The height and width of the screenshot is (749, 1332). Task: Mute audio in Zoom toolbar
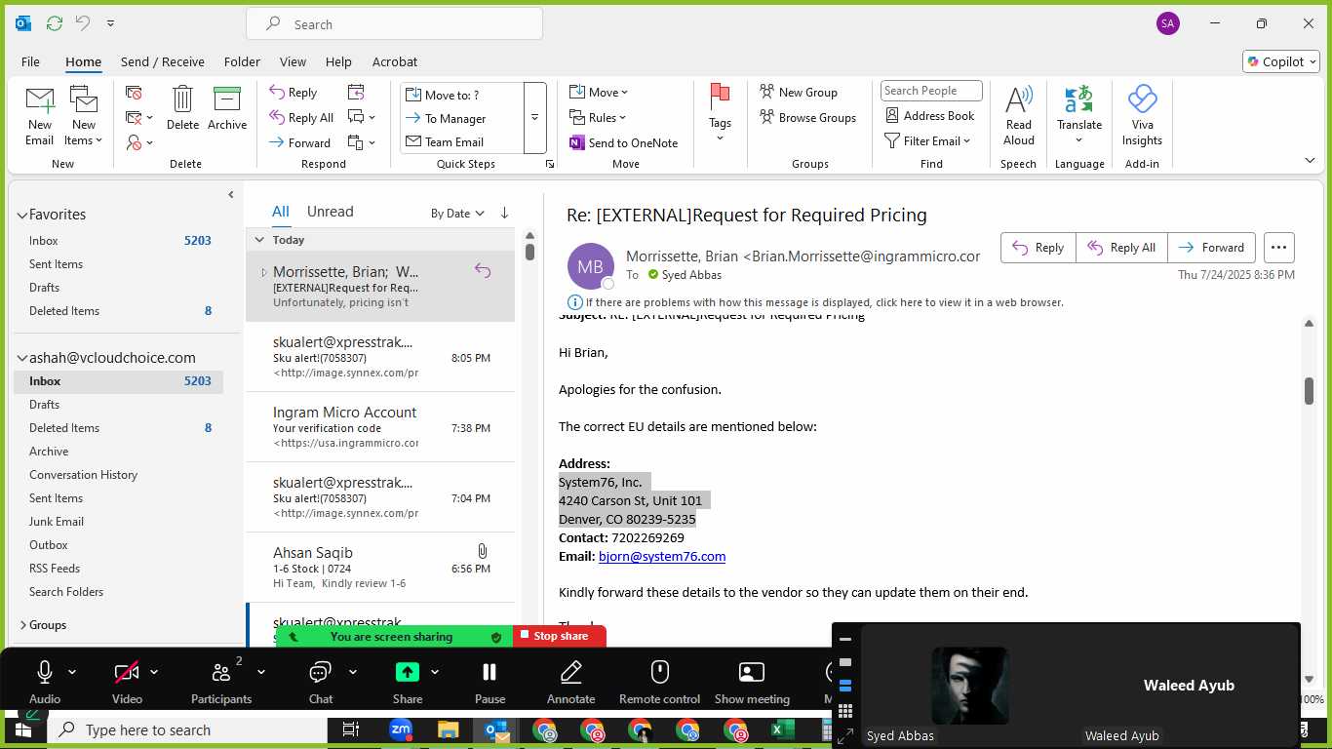coord(44,681)
